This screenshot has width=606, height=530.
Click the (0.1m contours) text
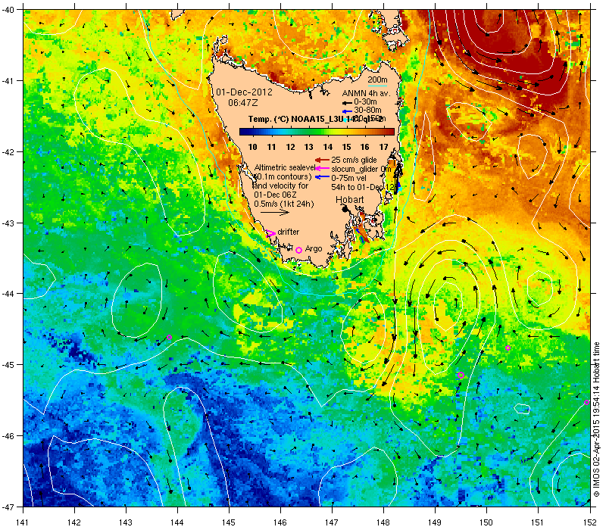tap(283, 176)
